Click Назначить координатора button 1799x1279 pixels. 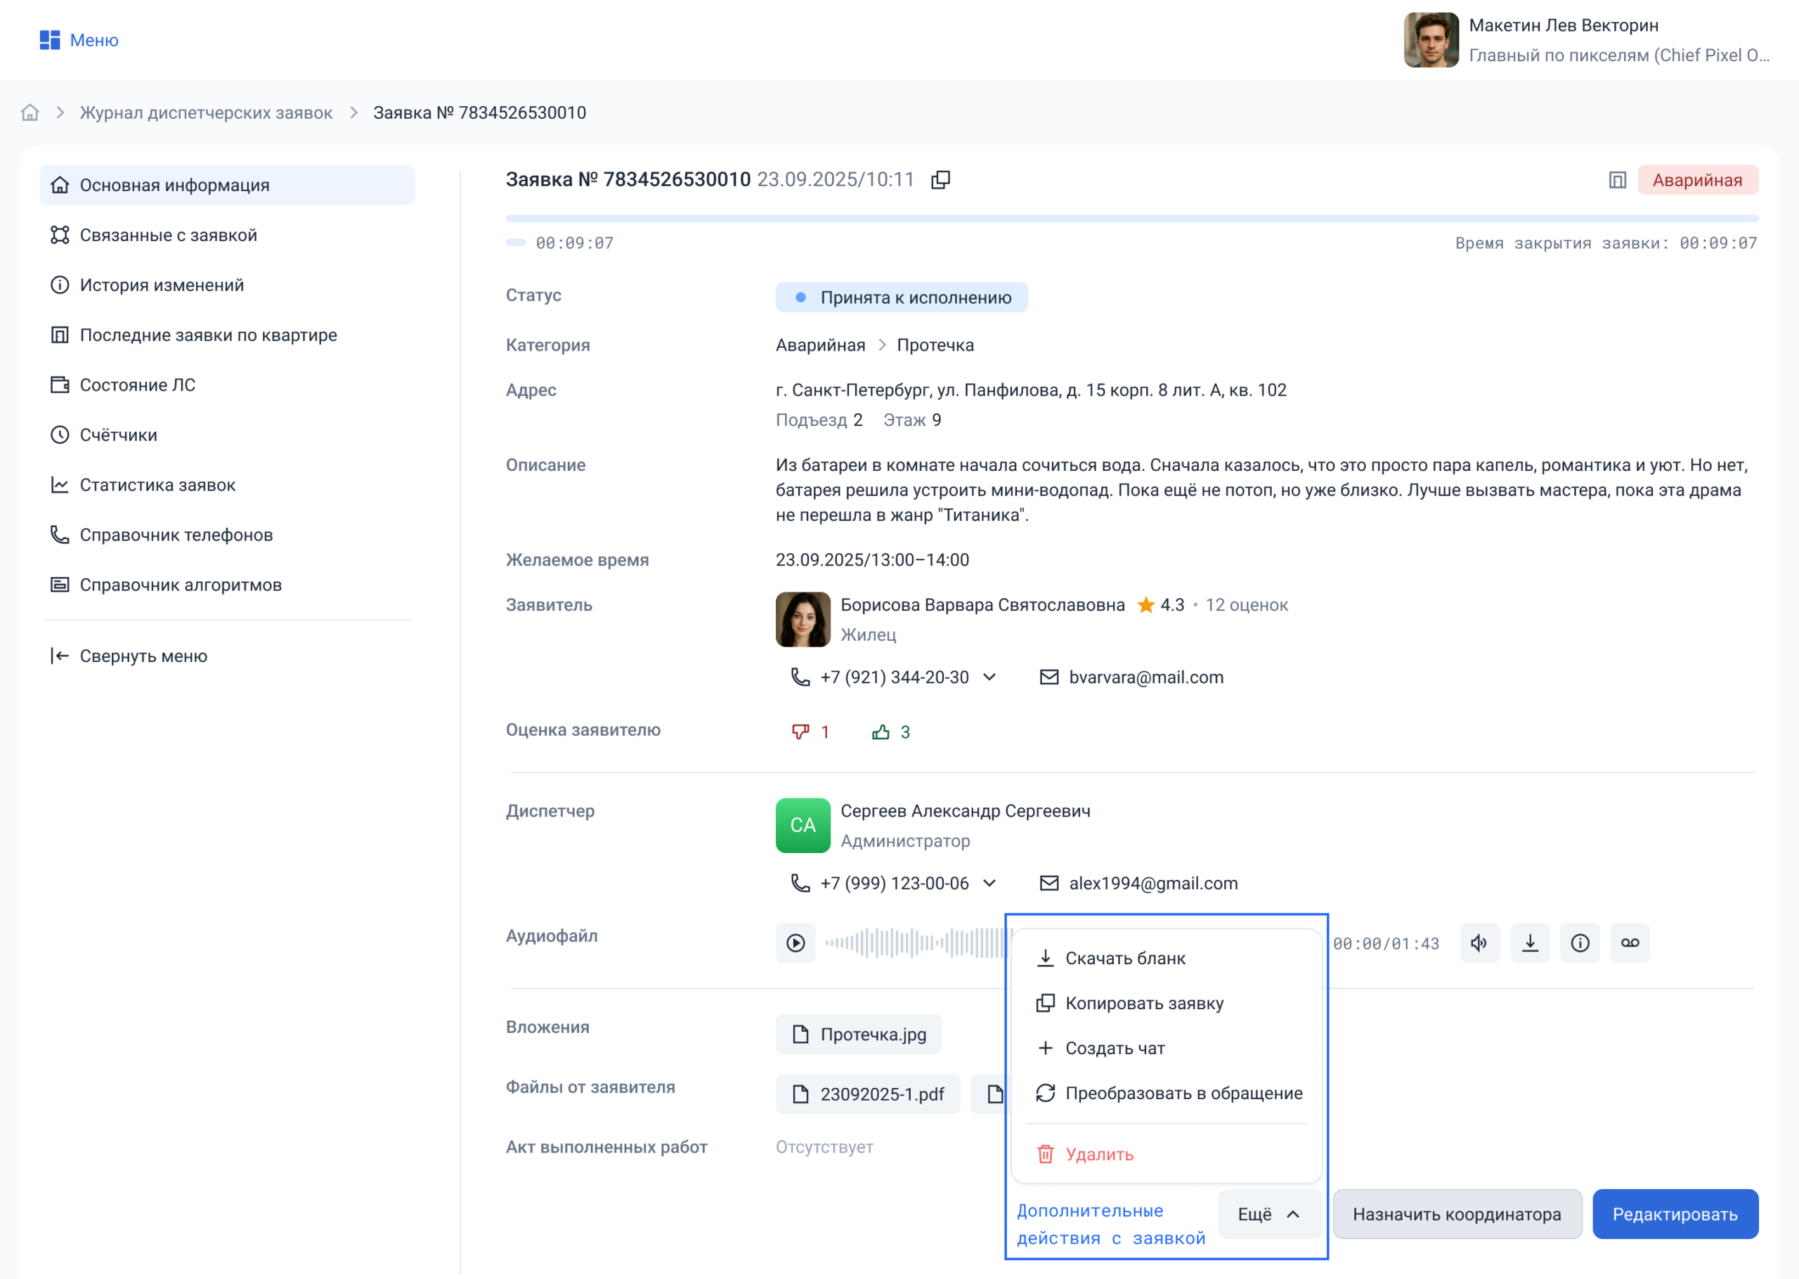[1457, 1214]
